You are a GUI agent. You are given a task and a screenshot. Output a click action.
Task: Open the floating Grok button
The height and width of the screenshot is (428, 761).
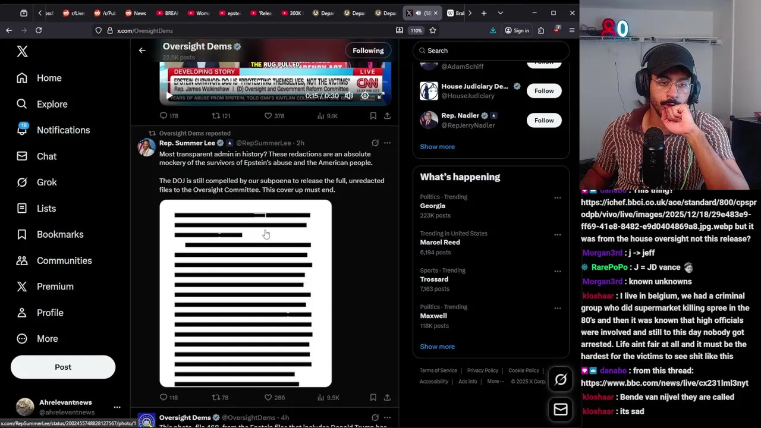tap(561, 380)
